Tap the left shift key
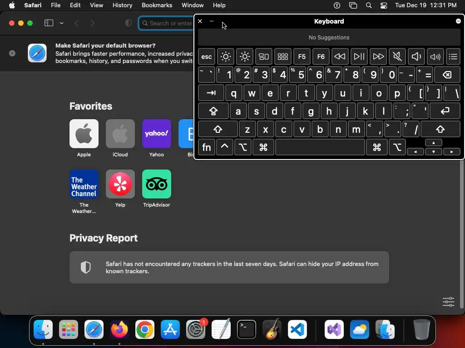 pos(218,129)
